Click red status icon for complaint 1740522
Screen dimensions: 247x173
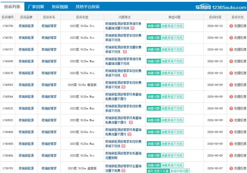[x=231, y=120]
